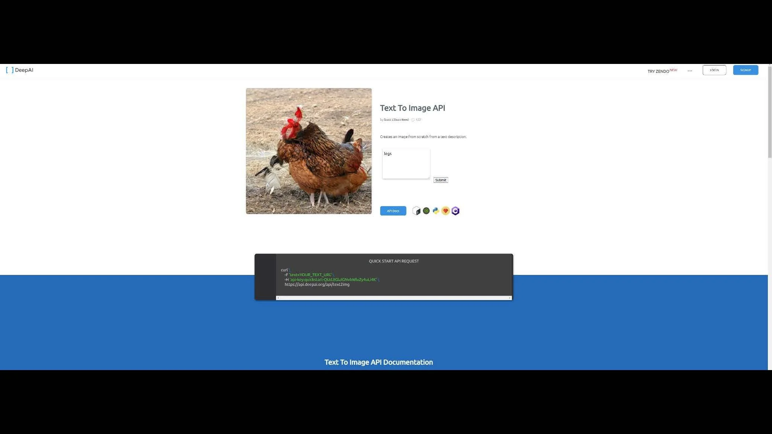Click right arrow of code scrollbar
Viewport: 772px width, 434px height.
point(510,298)
